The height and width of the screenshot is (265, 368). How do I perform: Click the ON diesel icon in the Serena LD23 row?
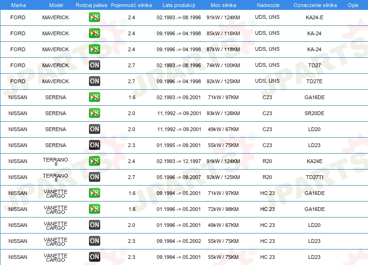click(x=94, y=145)
